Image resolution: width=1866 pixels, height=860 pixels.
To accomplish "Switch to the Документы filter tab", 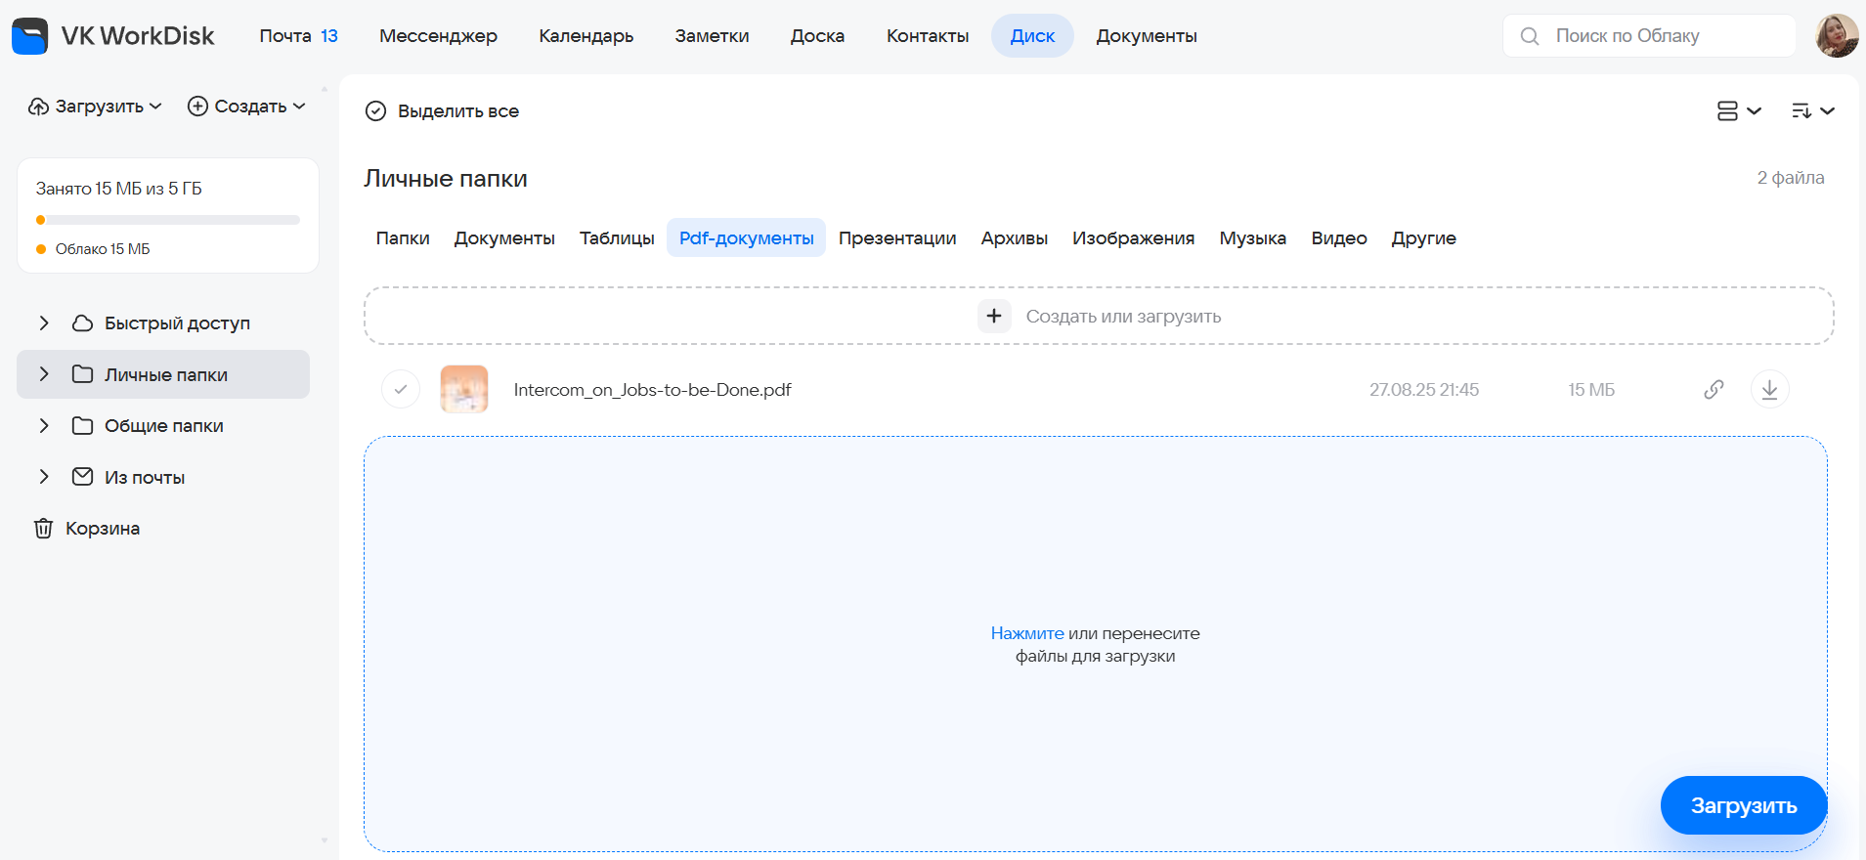I will pos(504,238).
